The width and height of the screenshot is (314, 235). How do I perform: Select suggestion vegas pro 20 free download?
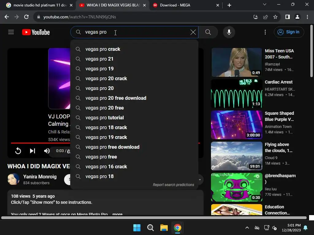[134, 98]
